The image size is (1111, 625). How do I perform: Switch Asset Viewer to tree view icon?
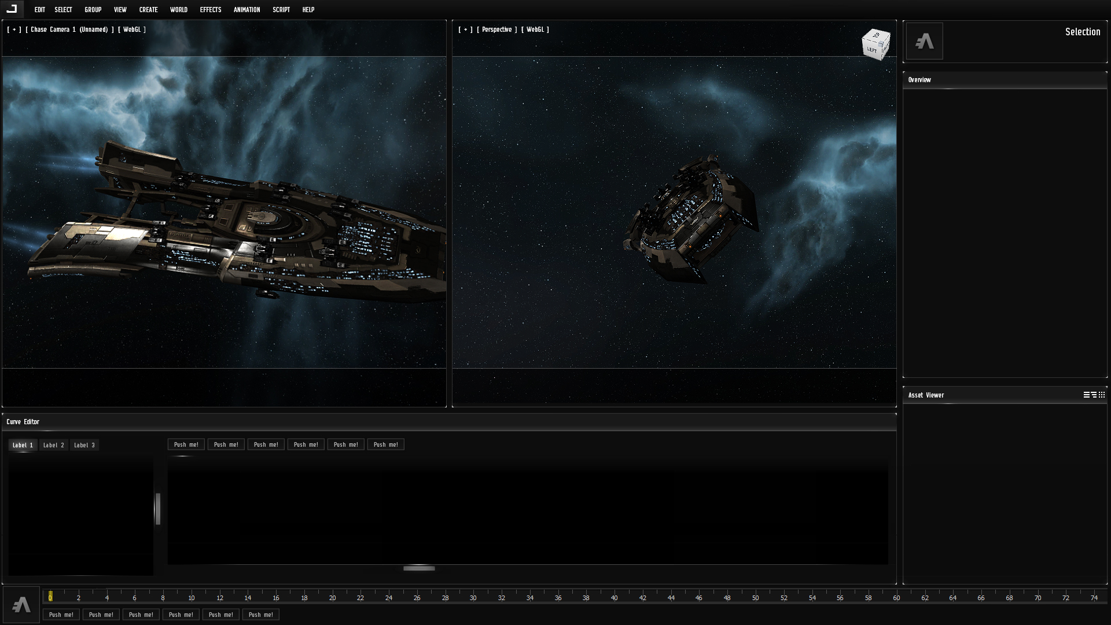pyautogui.click(x=1094, y=395)
